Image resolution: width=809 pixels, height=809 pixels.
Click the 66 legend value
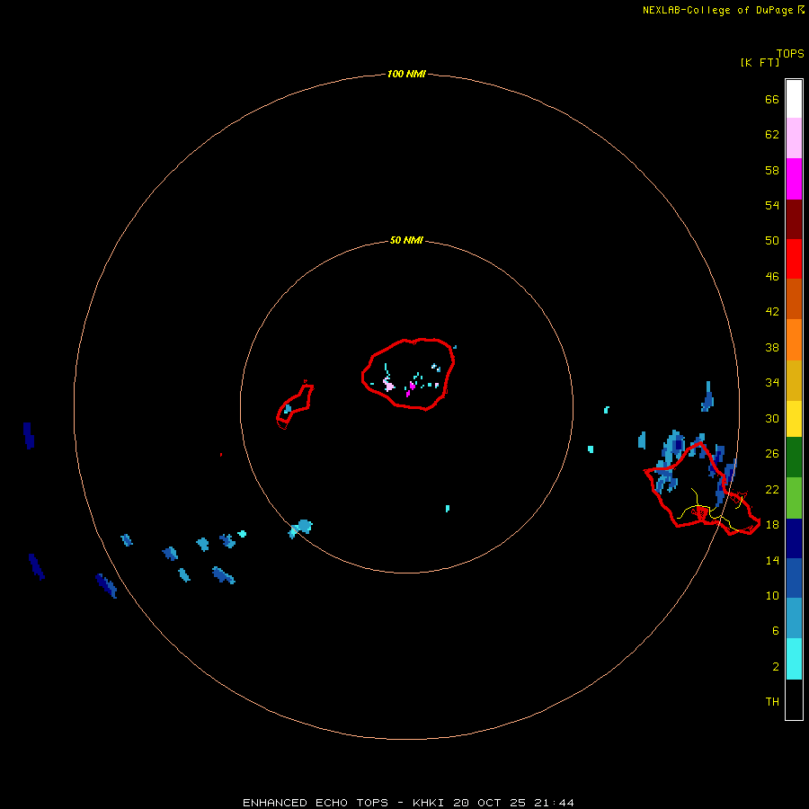pyautogui.click(x=772, y=99)
